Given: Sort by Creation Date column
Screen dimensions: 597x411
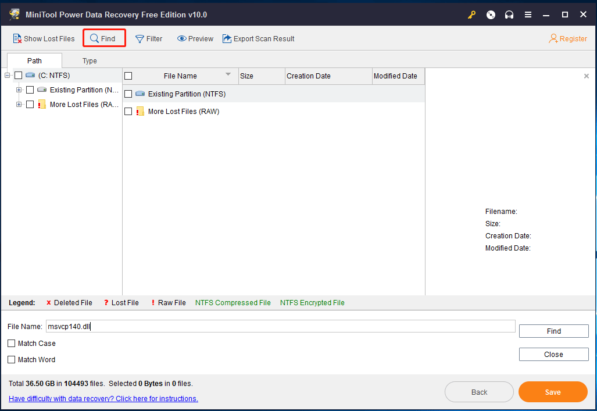Looking at the screenshot, I should coord(328,76).
